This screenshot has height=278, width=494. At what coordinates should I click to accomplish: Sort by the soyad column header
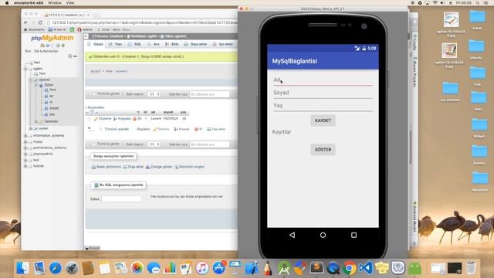click(168, 112)
